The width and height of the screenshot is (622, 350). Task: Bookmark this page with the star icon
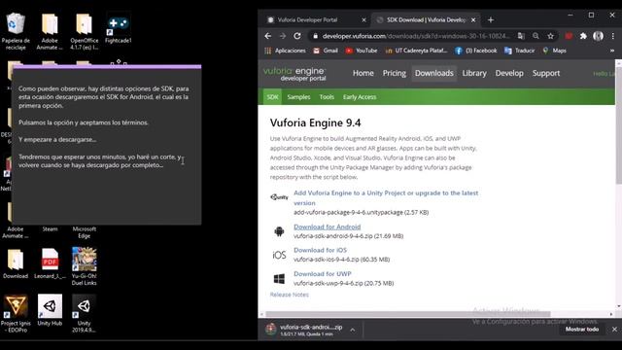click(551, 36)
